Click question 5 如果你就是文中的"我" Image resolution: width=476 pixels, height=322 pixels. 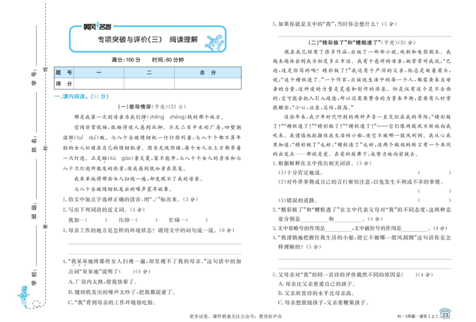pyautogui.click(x=334, y=24)
